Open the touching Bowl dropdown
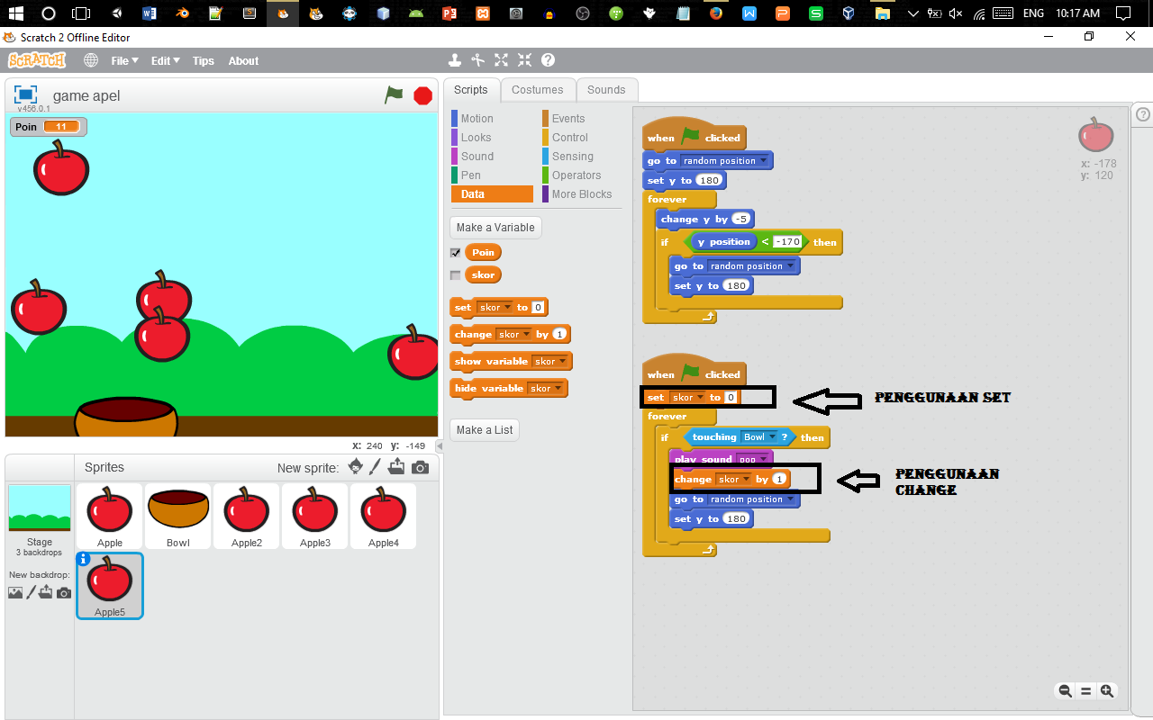The width and height of the screenshot is (1153, 720). 770,437
